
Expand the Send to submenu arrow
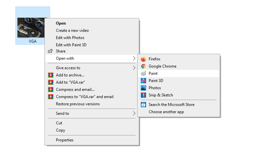click(134, 113)
